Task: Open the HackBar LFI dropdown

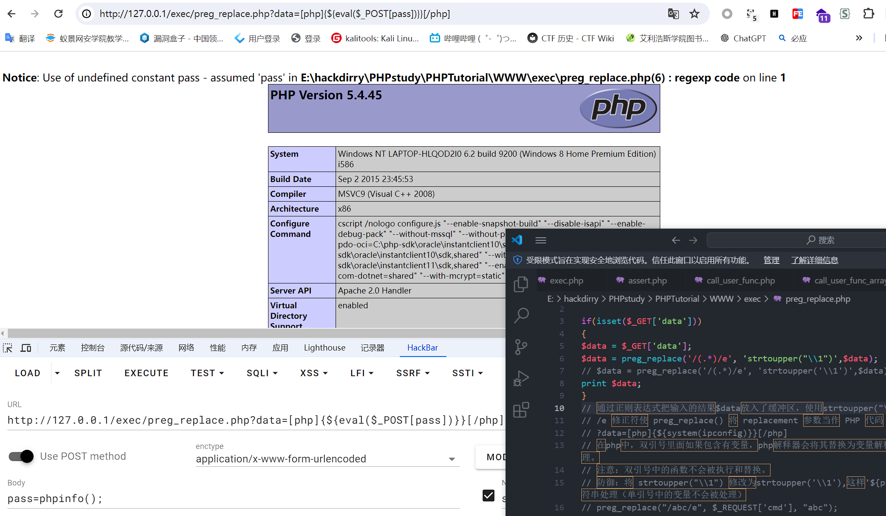Action: tap(362, 373)
